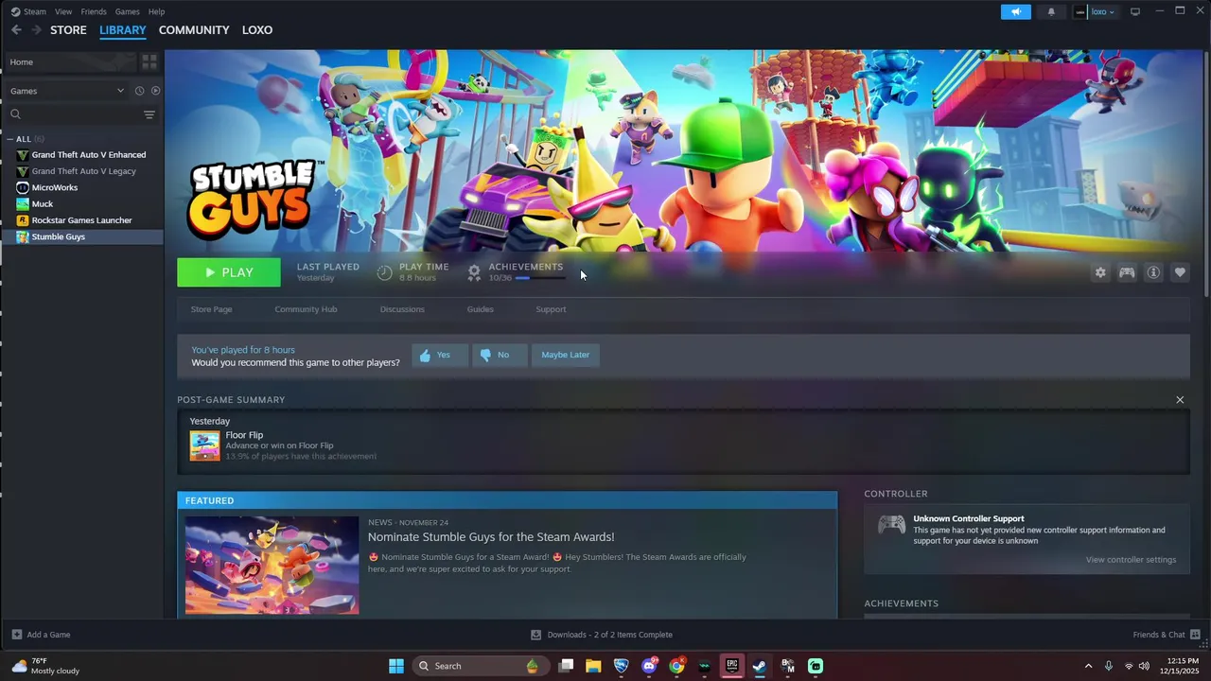Choose Maybe Later for the review
This screenshot has height=681, width=1211.
566,355
